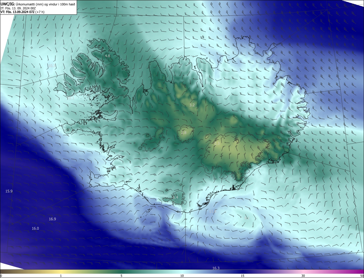Click the 6.4 value near the south coast
This screenshot has width=364, height=278.
175,197
